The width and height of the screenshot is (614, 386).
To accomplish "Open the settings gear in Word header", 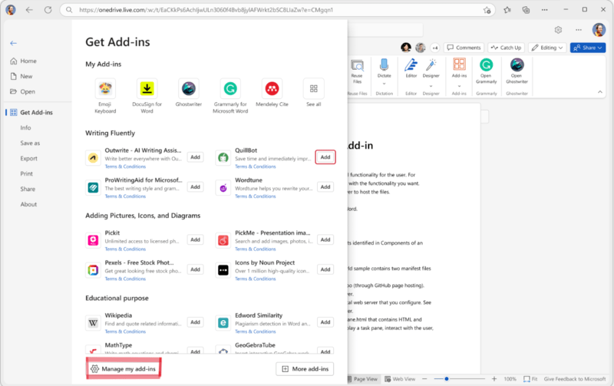I will tap(558, 30).
